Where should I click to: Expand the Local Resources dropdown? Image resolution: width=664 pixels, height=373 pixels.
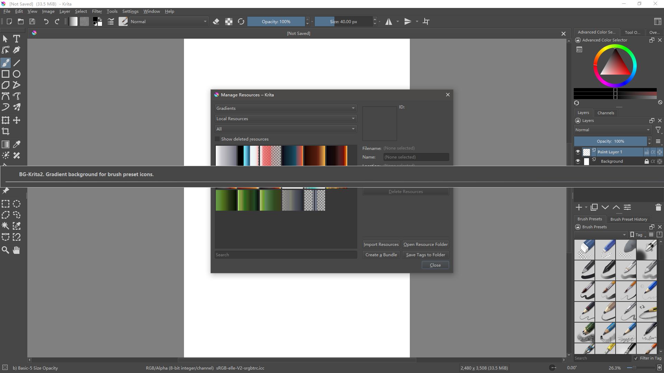(285, 119)
